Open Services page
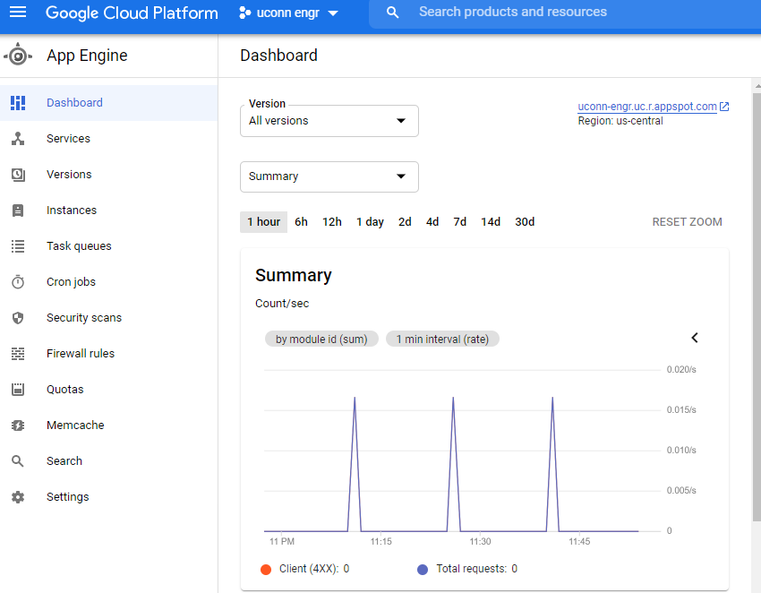This screenshot has height=593, width=761. (x=108, y=139)
